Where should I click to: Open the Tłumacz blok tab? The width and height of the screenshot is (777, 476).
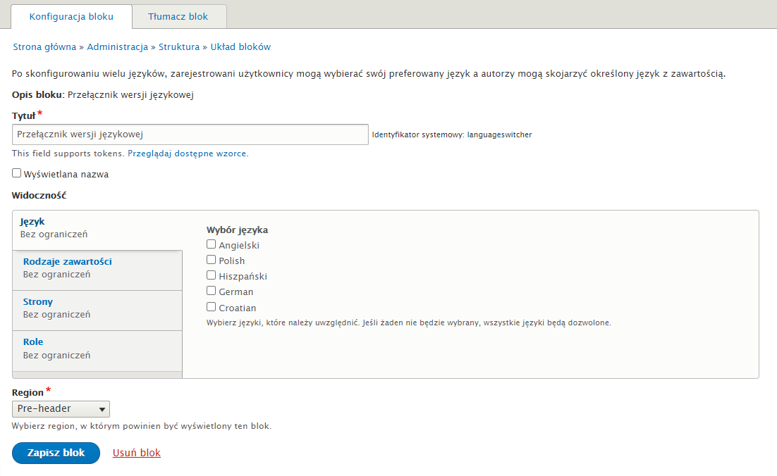[x=178, y=16]
